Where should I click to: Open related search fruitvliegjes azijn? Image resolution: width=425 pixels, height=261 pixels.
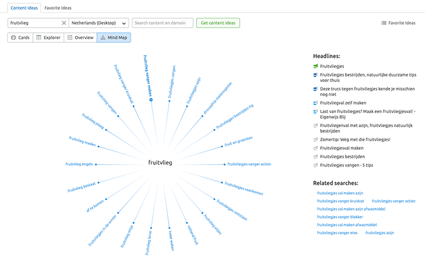[380, 233]
